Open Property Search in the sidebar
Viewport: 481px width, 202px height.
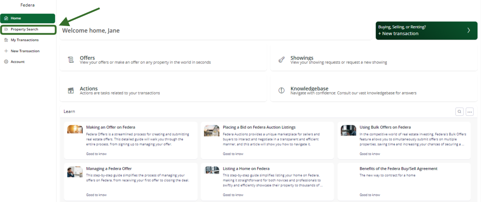point(28,29)
